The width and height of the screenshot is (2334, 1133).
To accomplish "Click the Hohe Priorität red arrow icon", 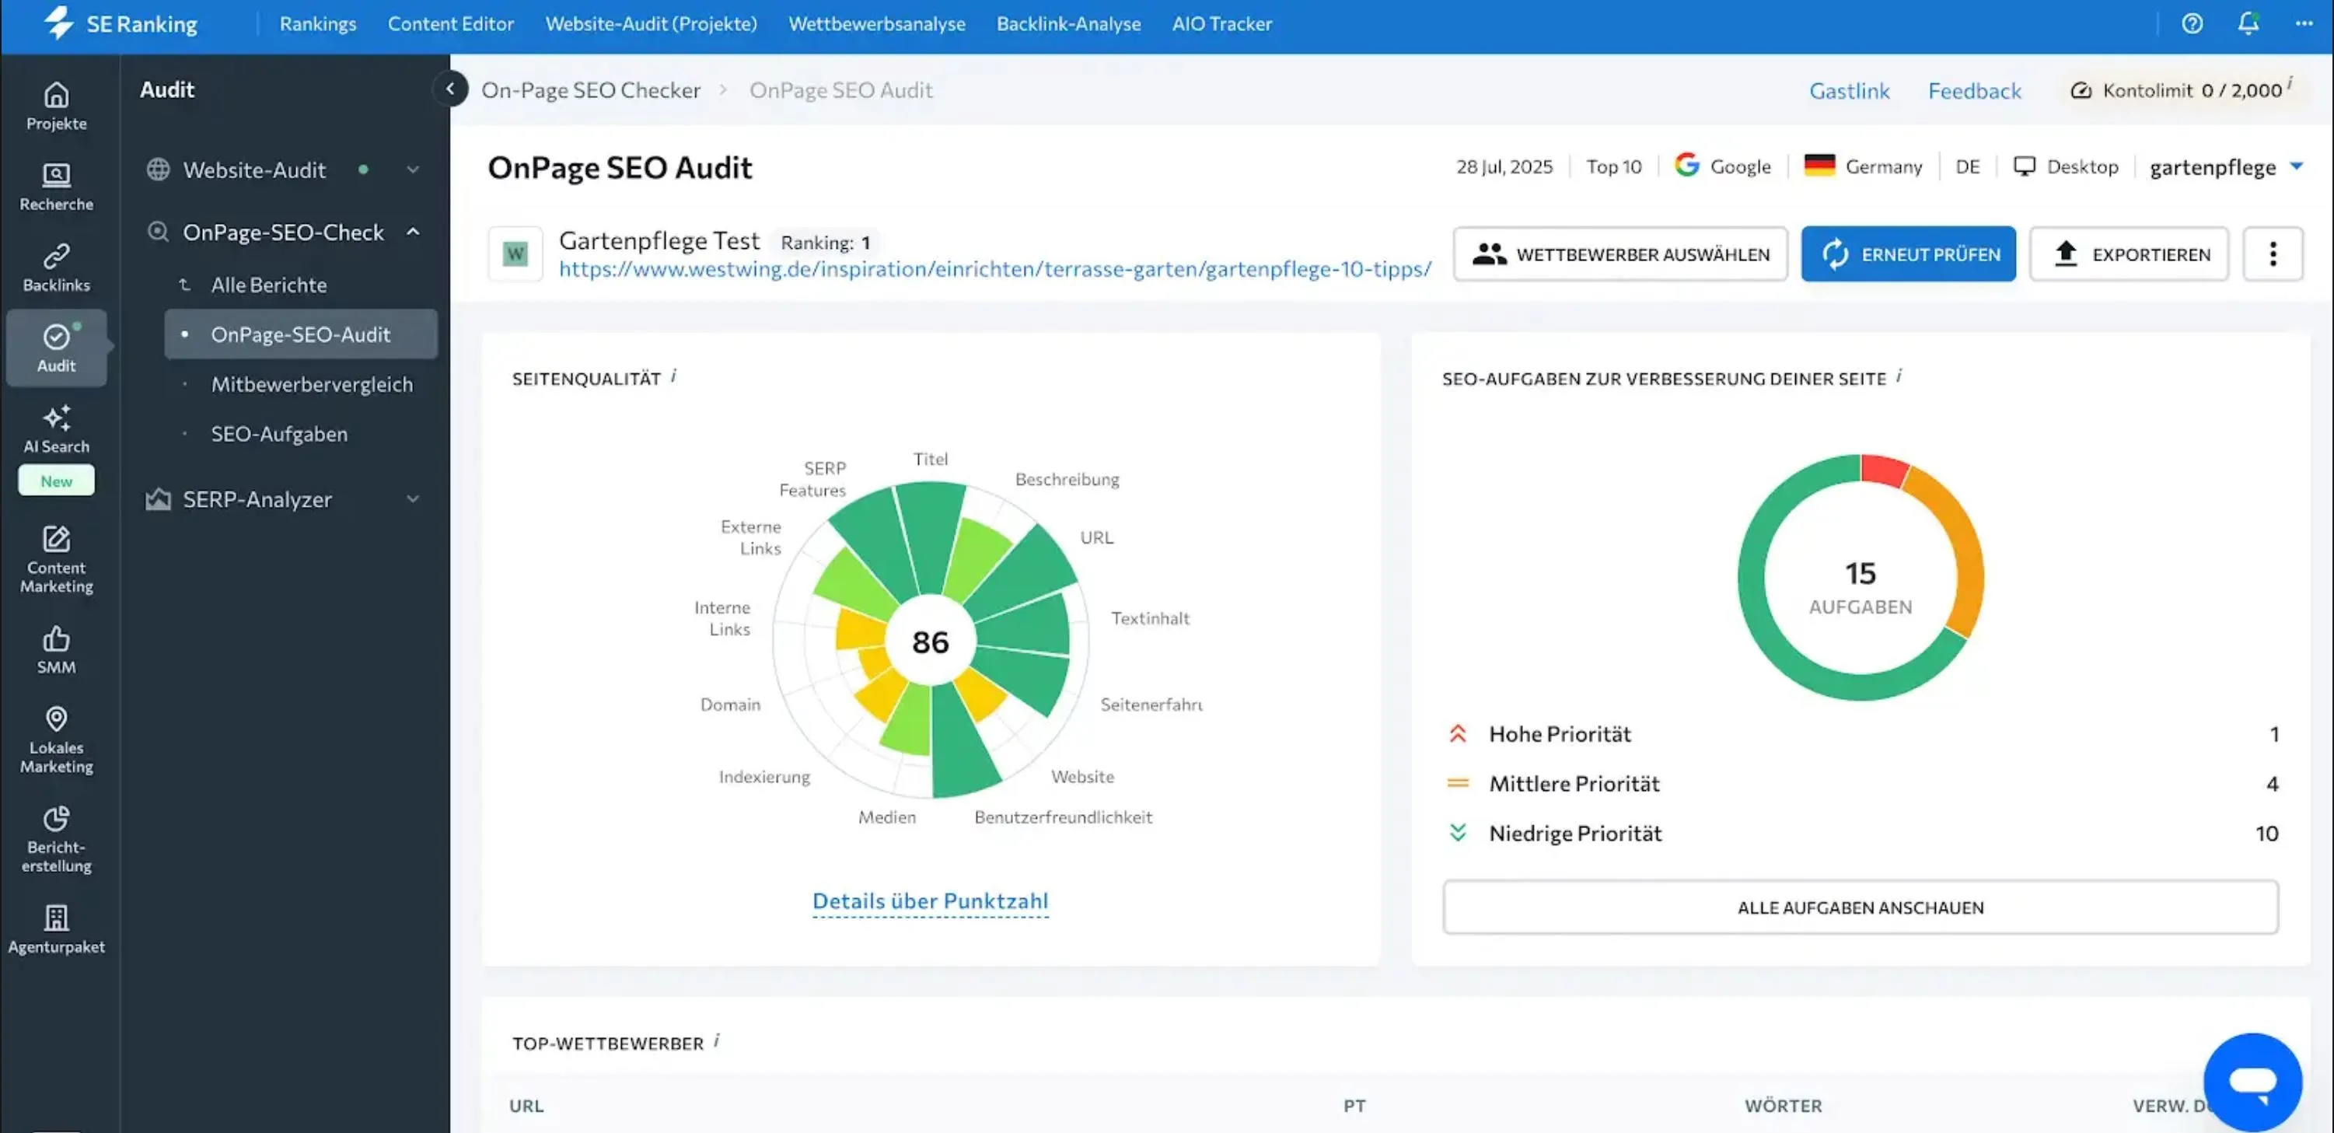I will pyautogui.click(x=1458, y=733).
